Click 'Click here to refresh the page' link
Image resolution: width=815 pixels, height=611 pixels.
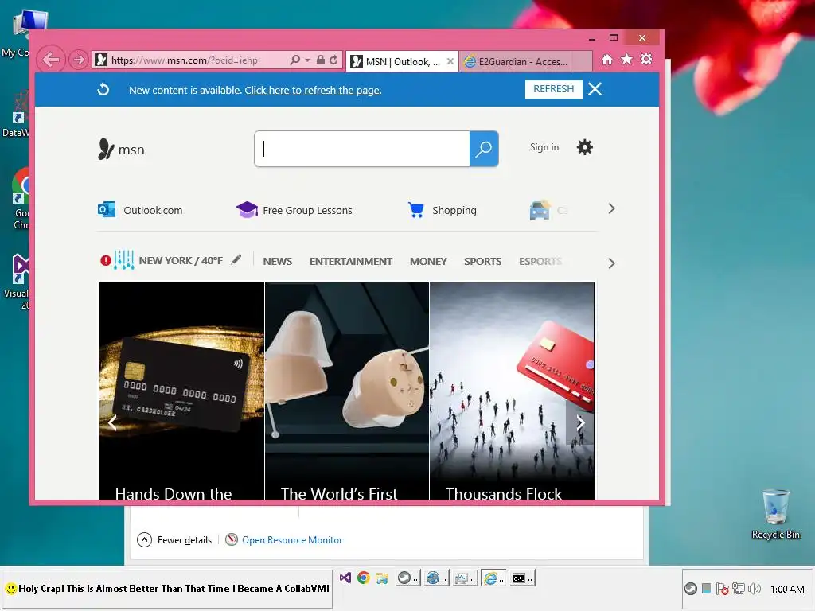pyautogui.click(x=313, y=90)
